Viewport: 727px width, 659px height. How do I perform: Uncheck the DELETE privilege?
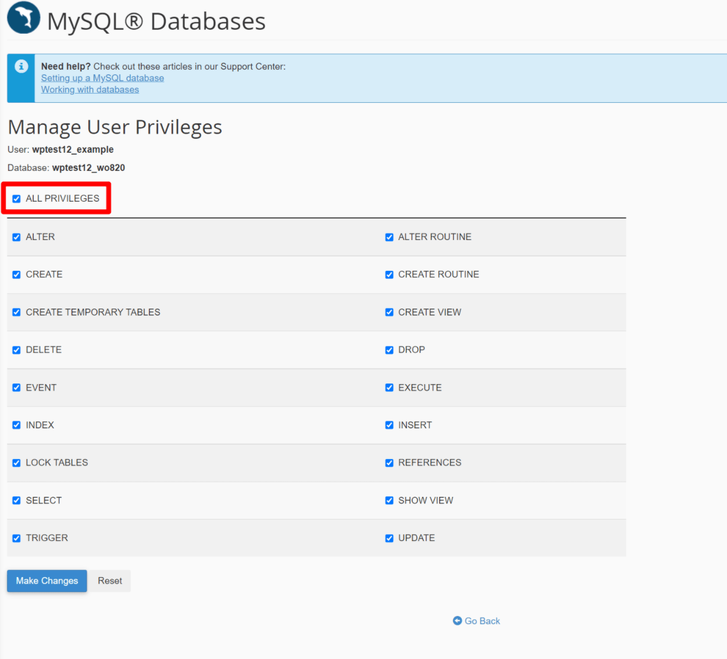click(x=16, y=350)
